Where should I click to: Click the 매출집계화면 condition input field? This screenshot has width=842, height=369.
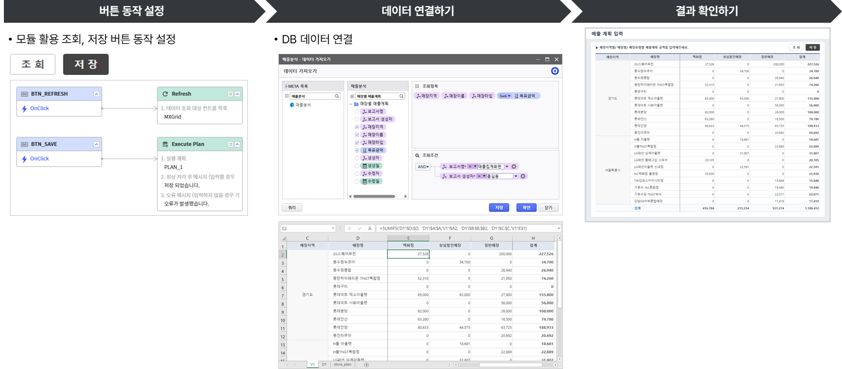click(490, 166)
